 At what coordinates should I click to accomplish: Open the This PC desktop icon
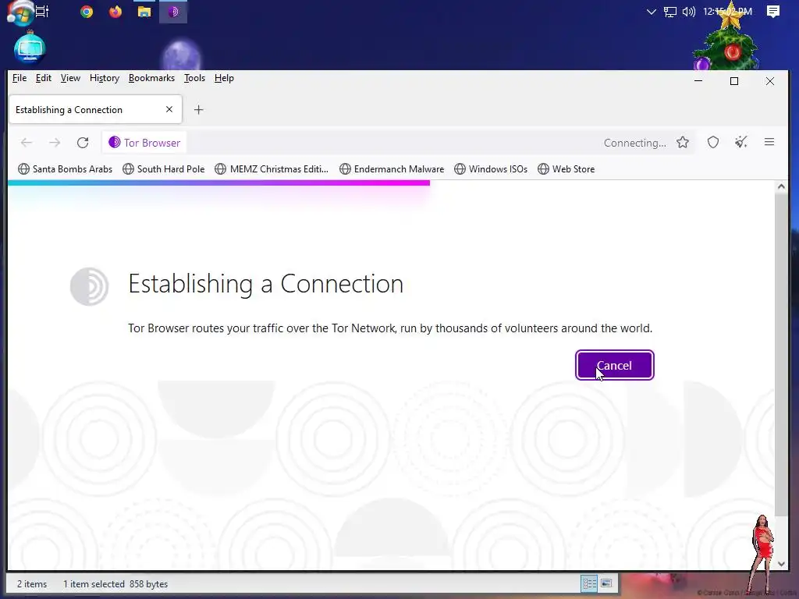30,48
